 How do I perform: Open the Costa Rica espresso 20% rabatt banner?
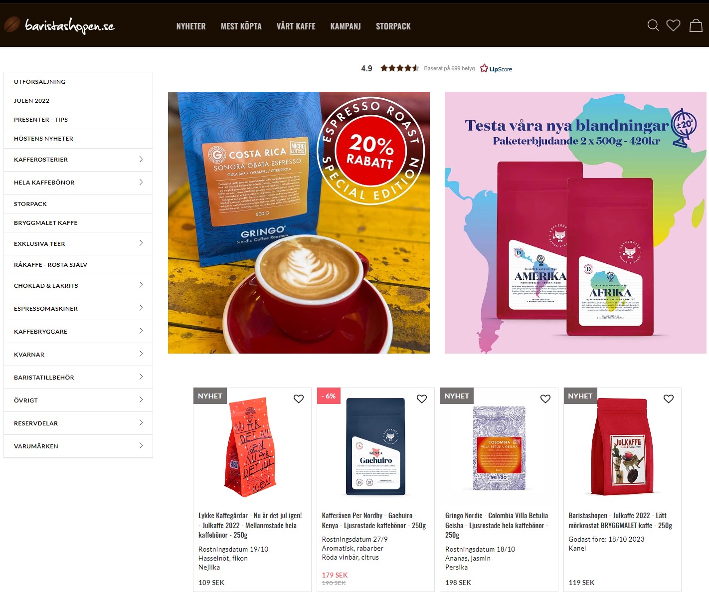point(299,222)
